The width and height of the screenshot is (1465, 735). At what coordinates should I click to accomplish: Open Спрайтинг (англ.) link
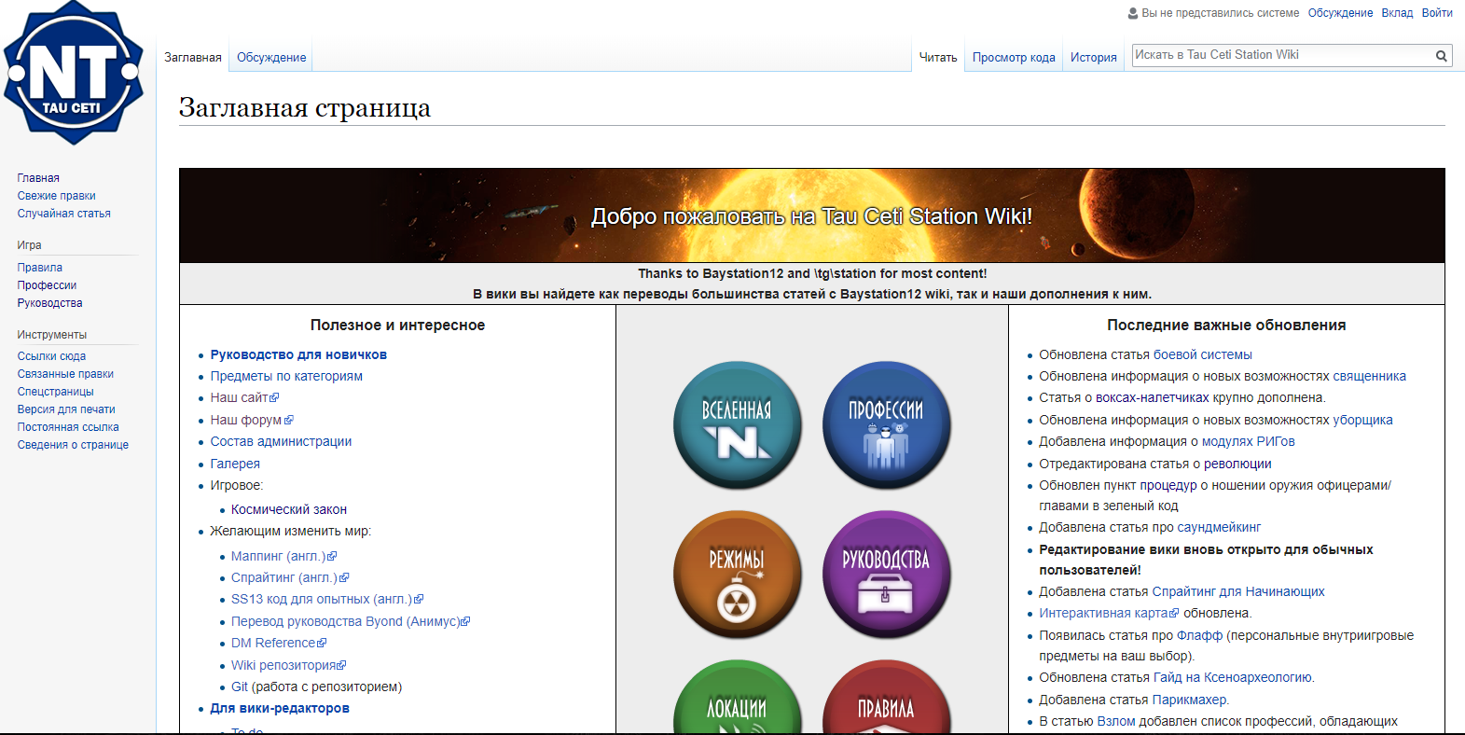[290, 577]
